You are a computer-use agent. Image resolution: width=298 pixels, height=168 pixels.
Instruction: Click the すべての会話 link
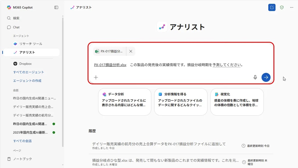pos(22,141)
